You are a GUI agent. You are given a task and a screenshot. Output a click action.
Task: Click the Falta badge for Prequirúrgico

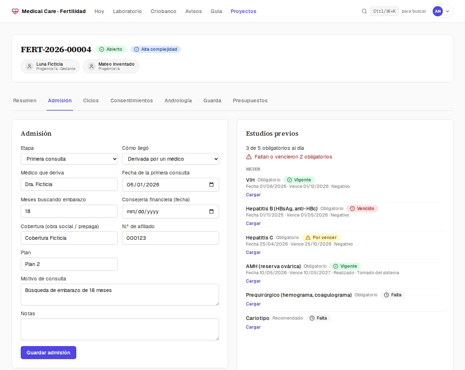(x=393, y=295)
